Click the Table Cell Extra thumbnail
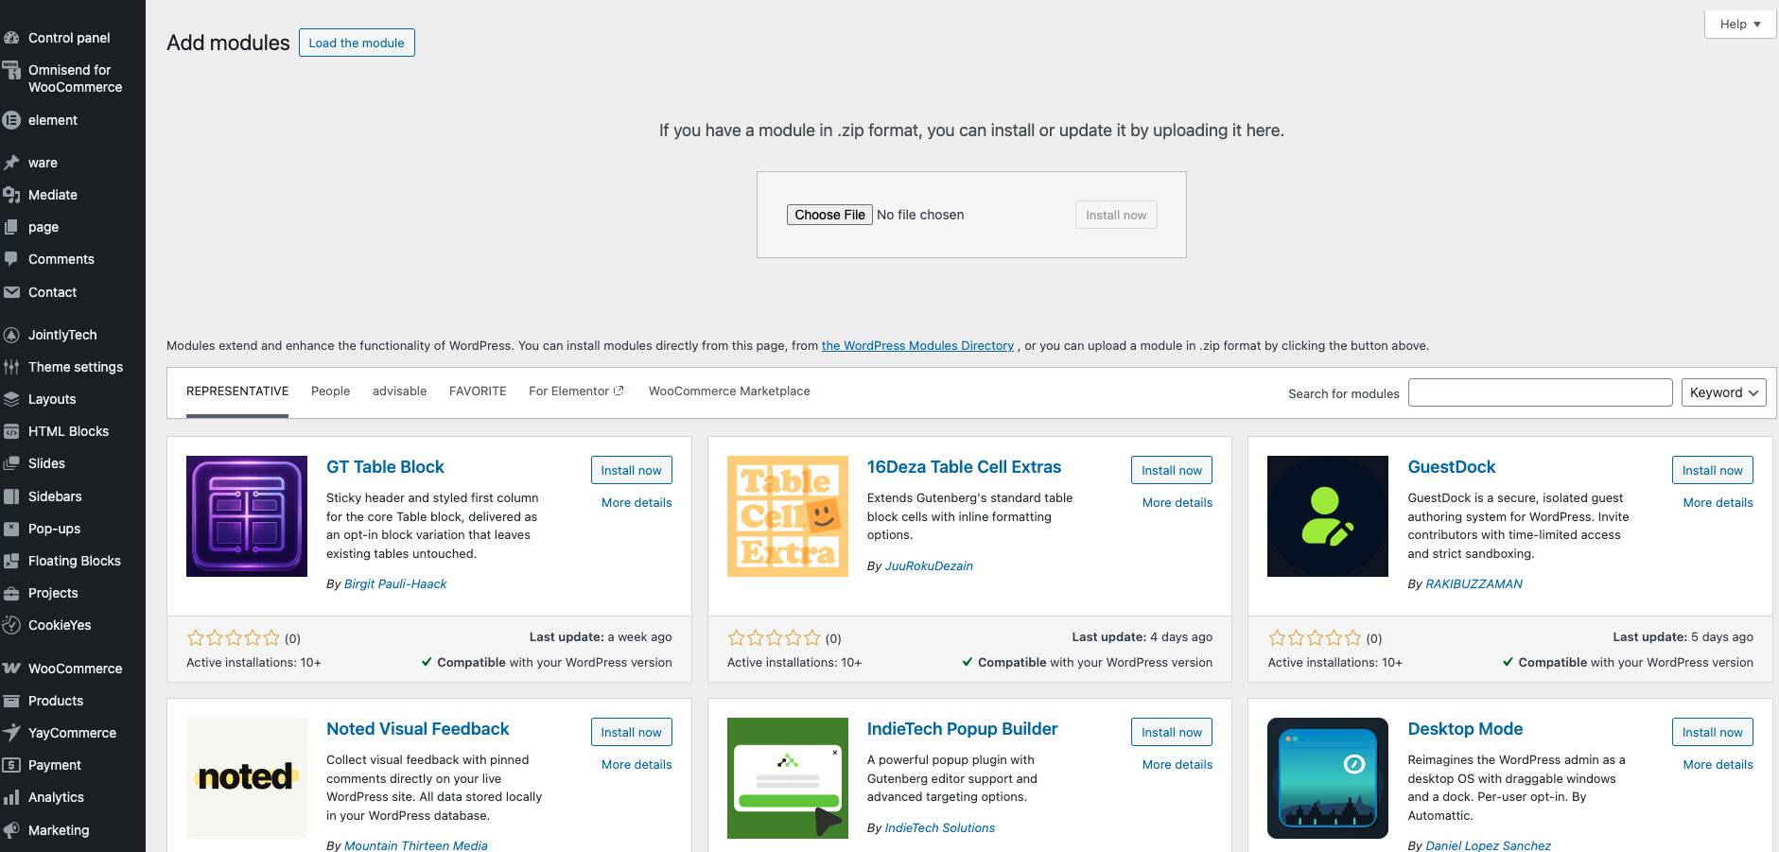The width and height of the screenshot is (1779, 852). click(x=788, y=516)
